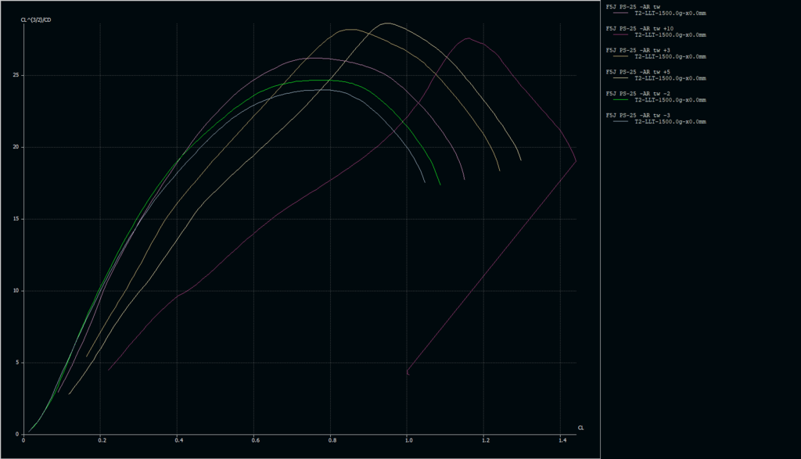Select legend title F5J PS-25 -AR tw +10
This screenshot has width=801, height=459.
(641, 29)
